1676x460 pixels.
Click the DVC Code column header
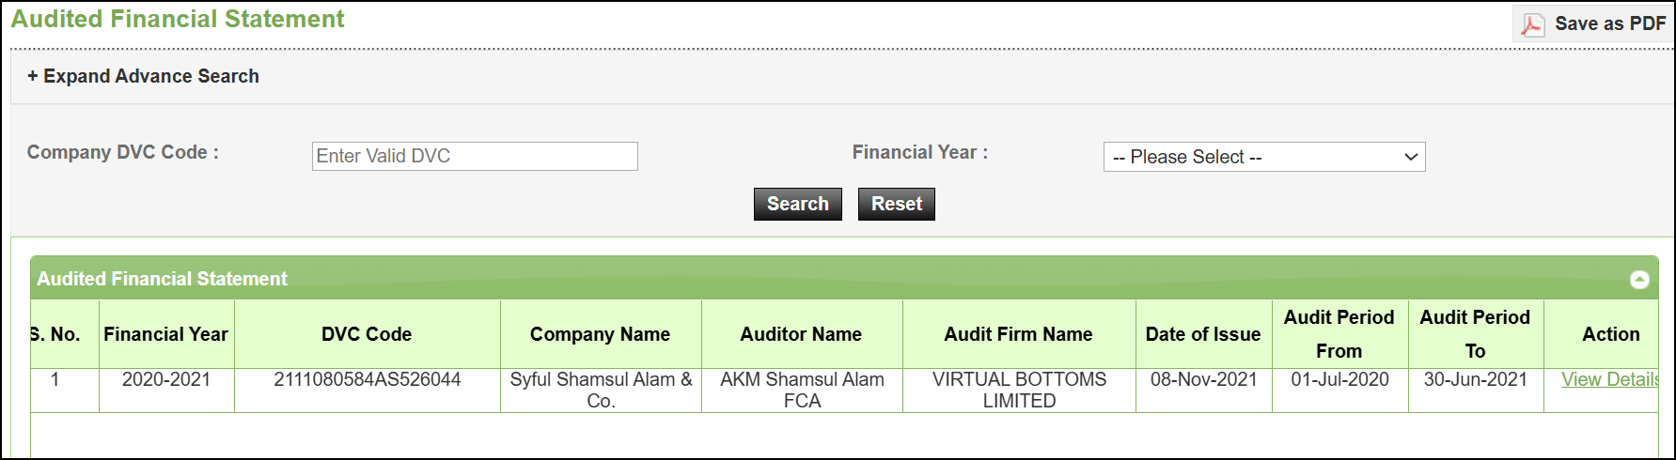point(367,334)
